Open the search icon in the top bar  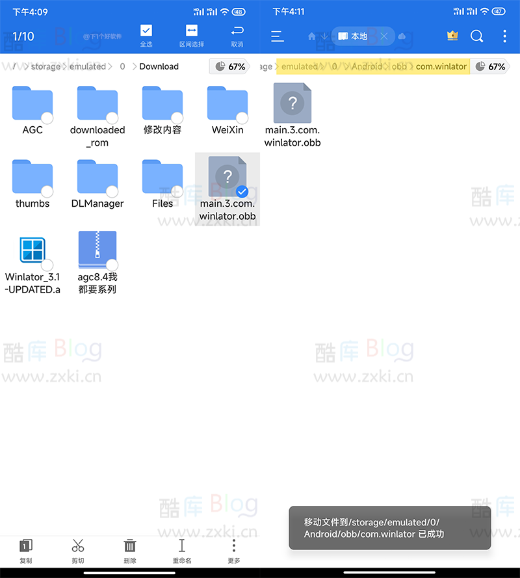[x=476, y=36]
